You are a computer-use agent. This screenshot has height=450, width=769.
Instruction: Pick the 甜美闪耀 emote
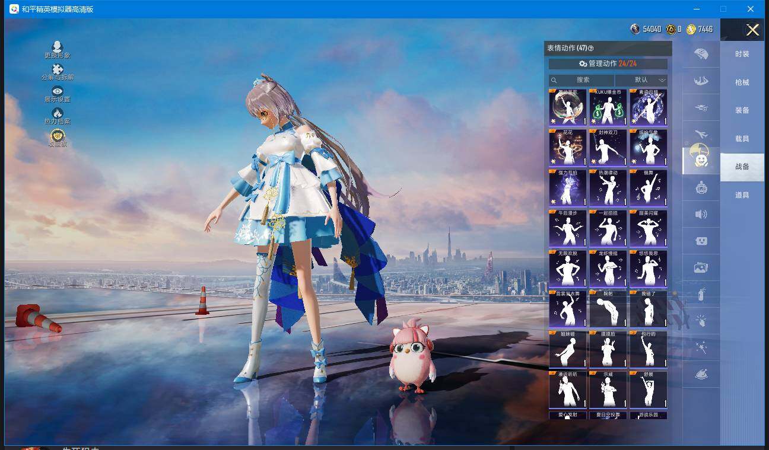click(649, 228)
